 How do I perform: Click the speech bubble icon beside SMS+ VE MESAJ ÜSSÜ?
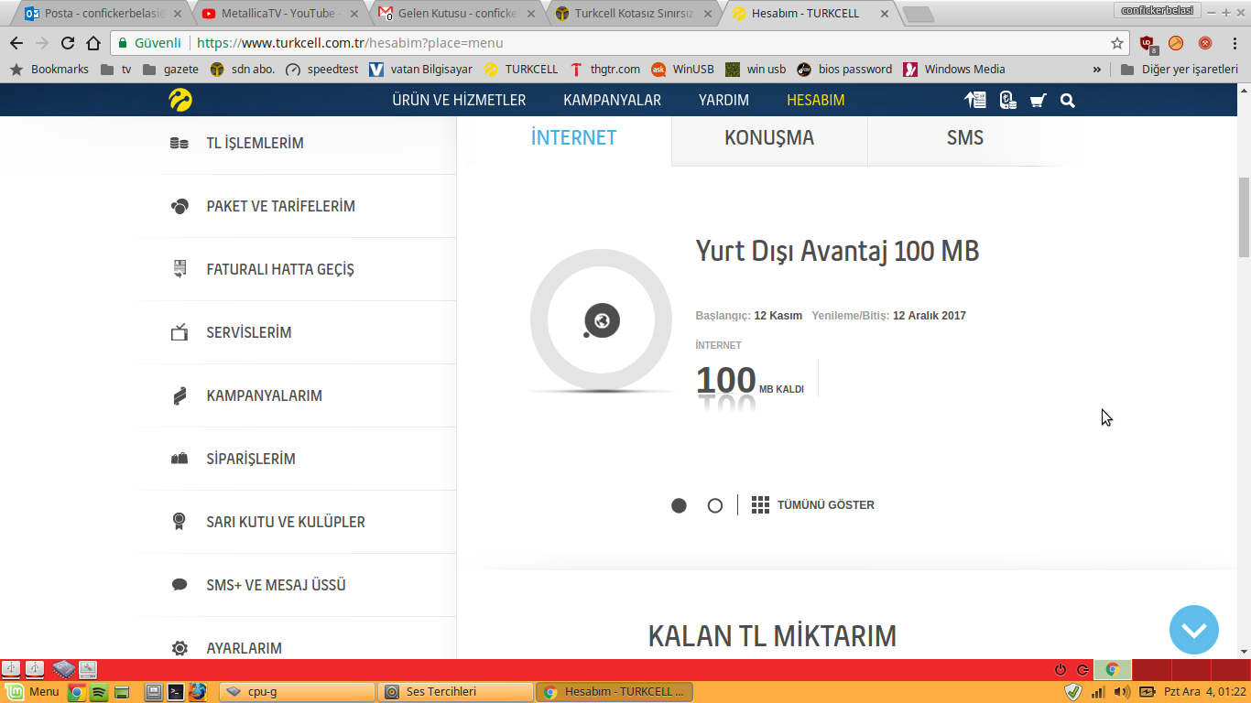(x=179, y=585)
